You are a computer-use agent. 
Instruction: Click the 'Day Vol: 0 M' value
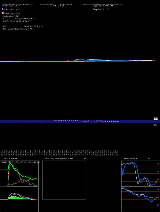click(x=100, y=9)
